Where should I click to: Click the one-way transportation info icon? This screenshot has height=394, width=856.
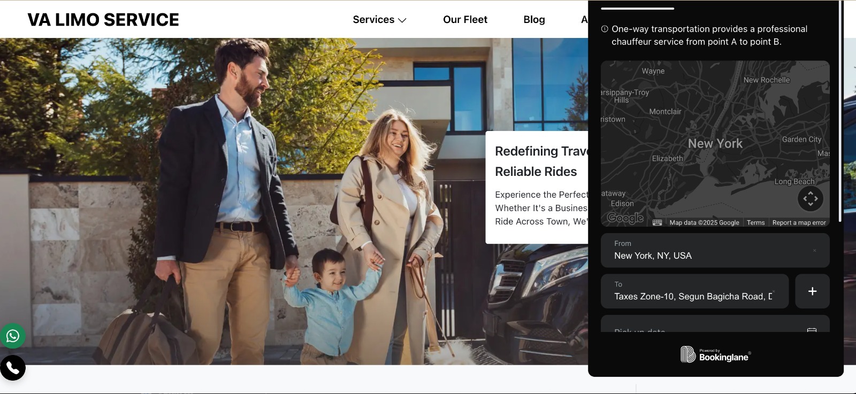click(605, 29)
